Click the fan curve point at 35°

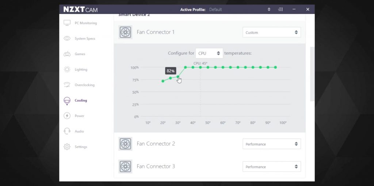click(x=185, y=67)
